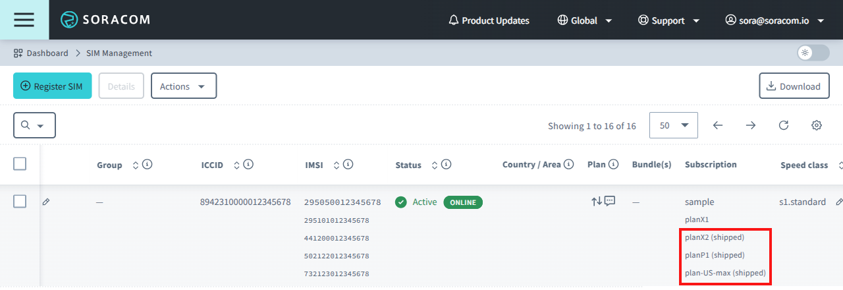Show info for the Group column
This screenshot has height=290, width=843.
click(x=148, y=165)
